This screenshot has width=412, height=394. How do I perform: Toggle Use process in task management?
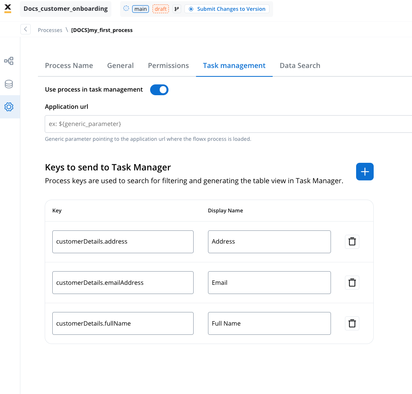click(159, 90)
